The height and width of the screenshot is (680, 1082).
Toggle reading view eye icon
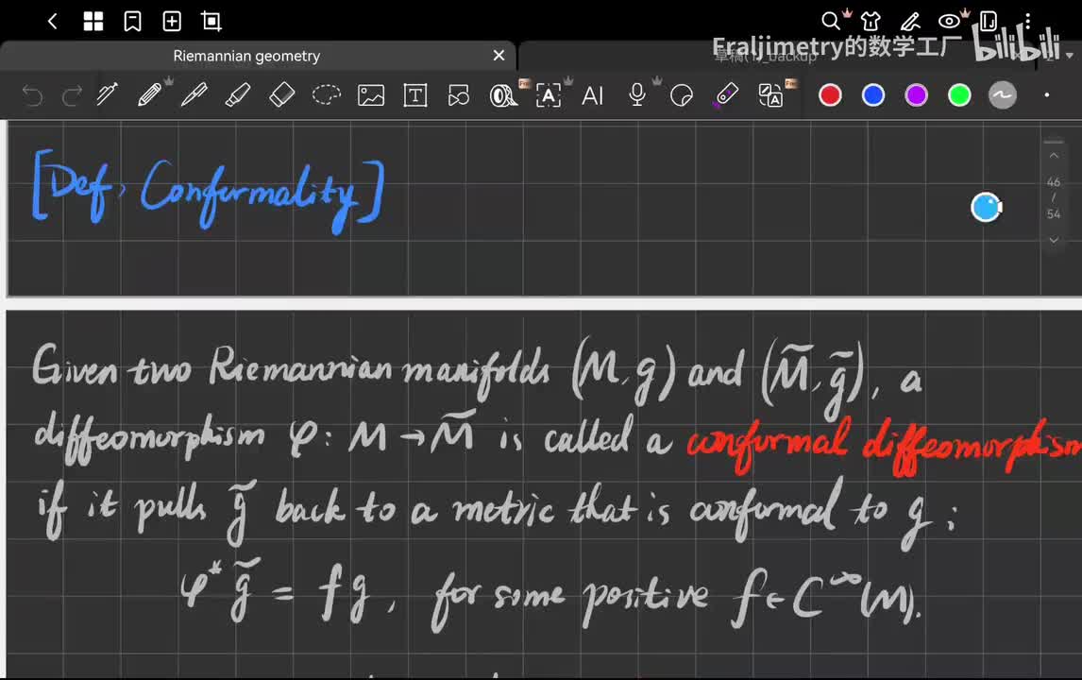click(x=949, y=22)
